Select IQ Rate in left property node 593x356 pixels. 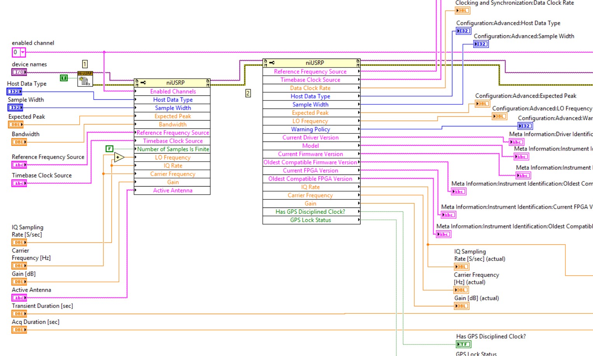(172, 166)
